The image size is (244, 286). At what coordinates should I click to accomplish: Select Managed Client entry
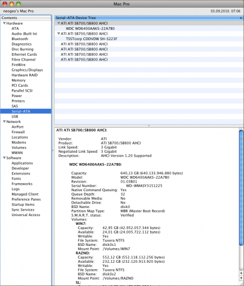(x=25, y=194)
